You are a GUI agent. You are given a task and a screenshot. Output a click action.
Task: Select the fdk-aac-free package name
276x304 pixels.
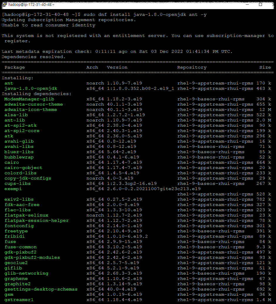tap(22, 205)
